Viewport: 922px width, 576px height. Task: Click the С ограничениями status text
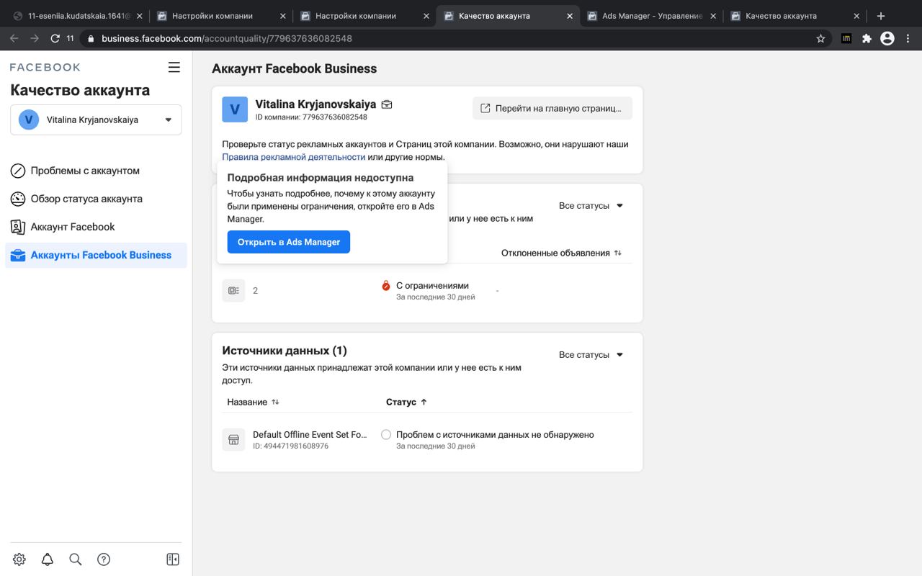coord(432,286)
